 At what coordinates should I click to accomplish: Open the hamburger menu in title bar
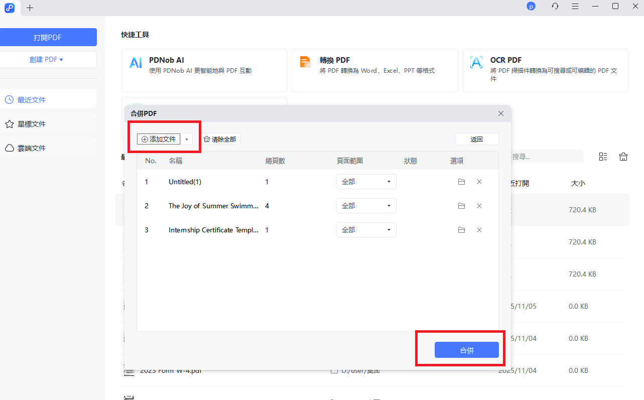tap(575, 7)
